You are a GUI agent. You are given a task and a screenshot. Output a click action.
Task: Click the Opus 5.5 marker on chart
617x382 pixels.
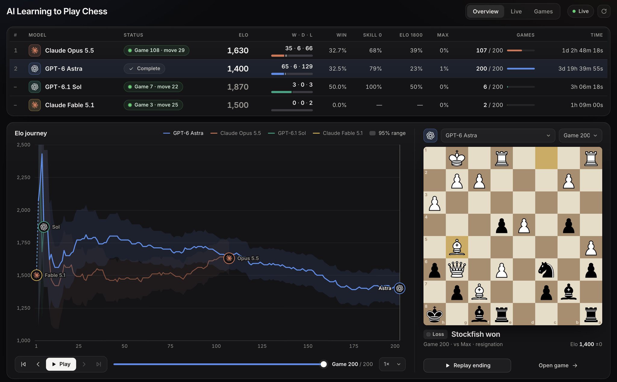click(x=229, y=258)
